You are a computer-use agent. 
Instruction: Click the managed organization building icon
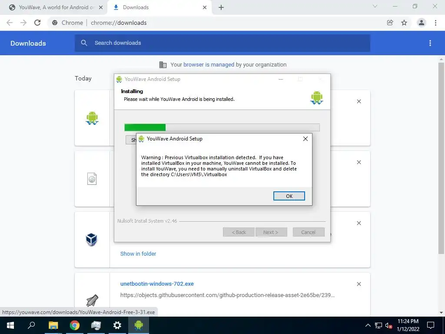[x=163, y=65]
